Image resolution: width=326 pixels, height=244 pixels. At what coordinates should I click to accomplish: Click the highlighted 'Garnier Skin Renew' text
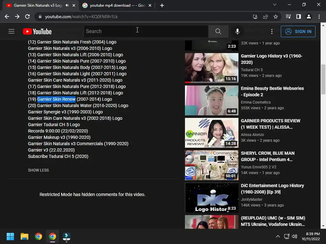click(x=56, y=99)
